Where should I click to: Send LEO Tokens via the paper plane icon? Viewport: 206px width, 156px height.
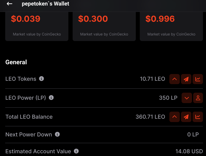pos(186,79)
